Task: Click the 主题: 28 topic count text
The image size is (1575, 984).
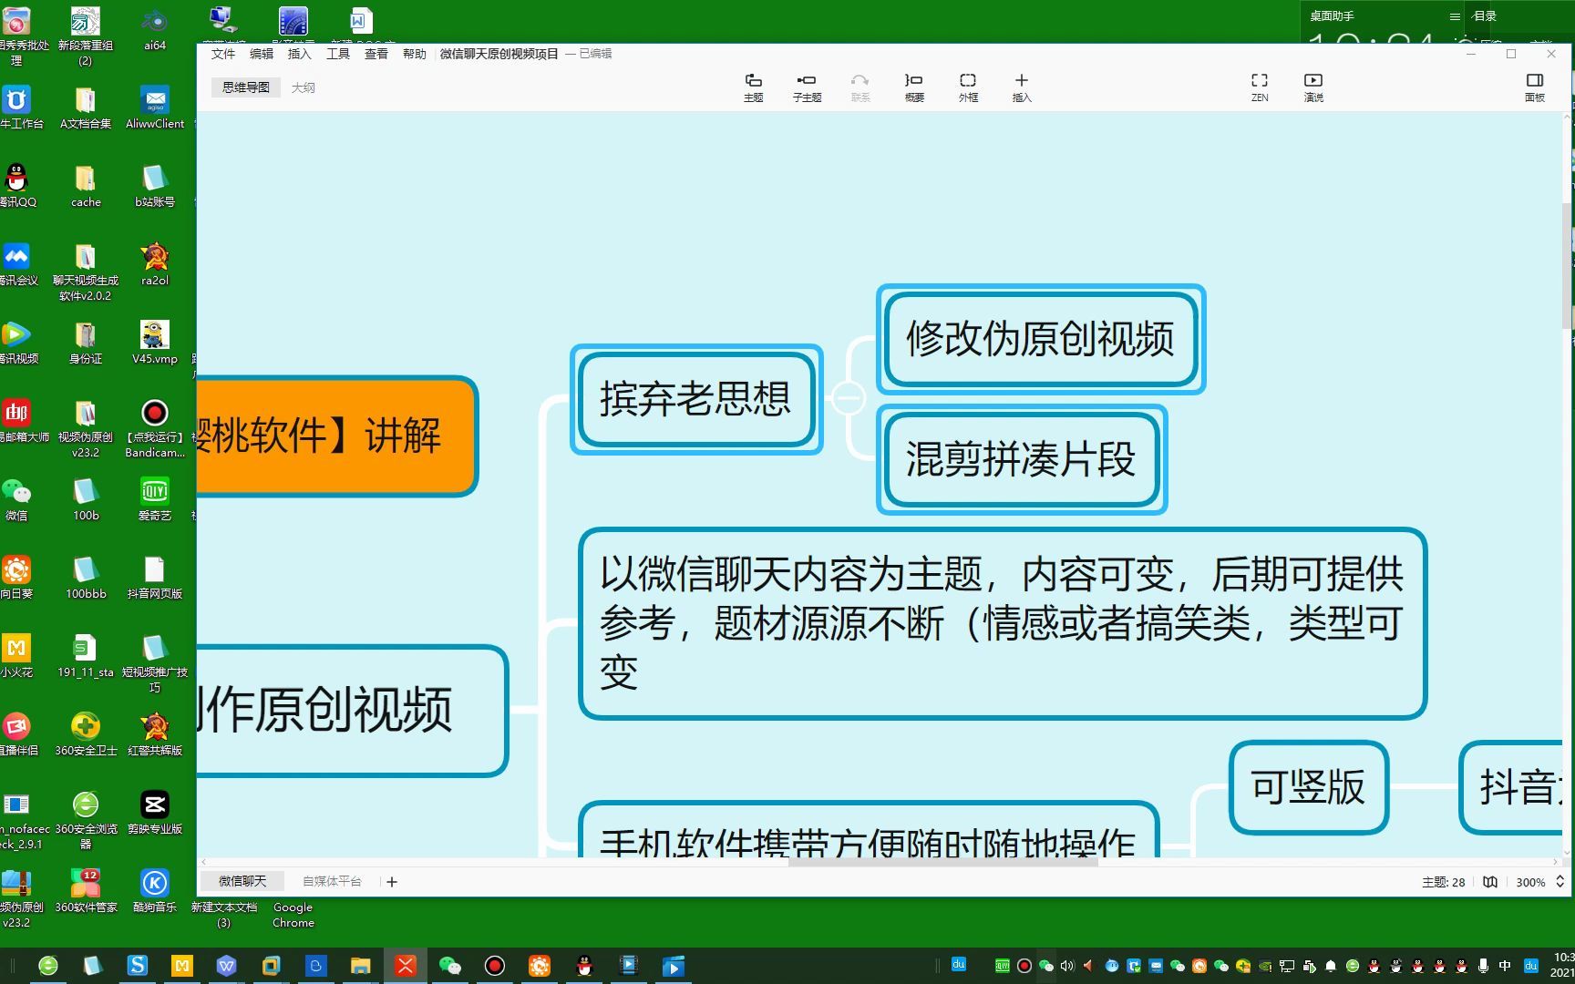Action: pyautogui.click(x=1443, y=882)
